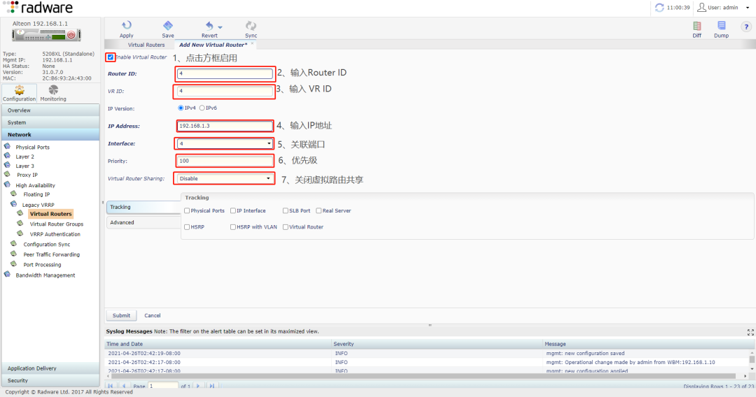Open the help question mark icon
Screen dimensions: 756x397
click(745, 27)
